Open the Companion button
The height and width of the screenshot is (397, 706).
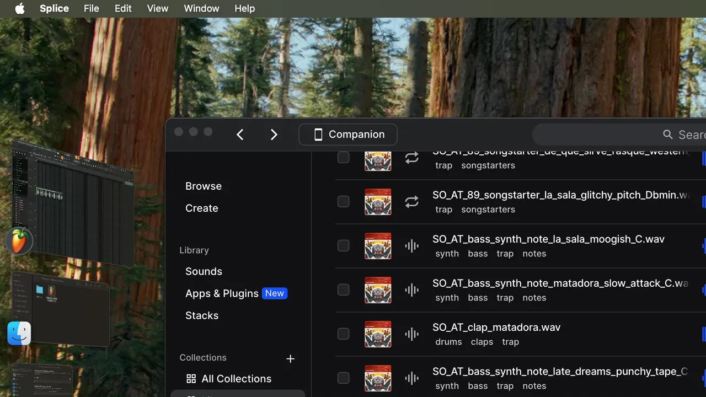(348, 135)
